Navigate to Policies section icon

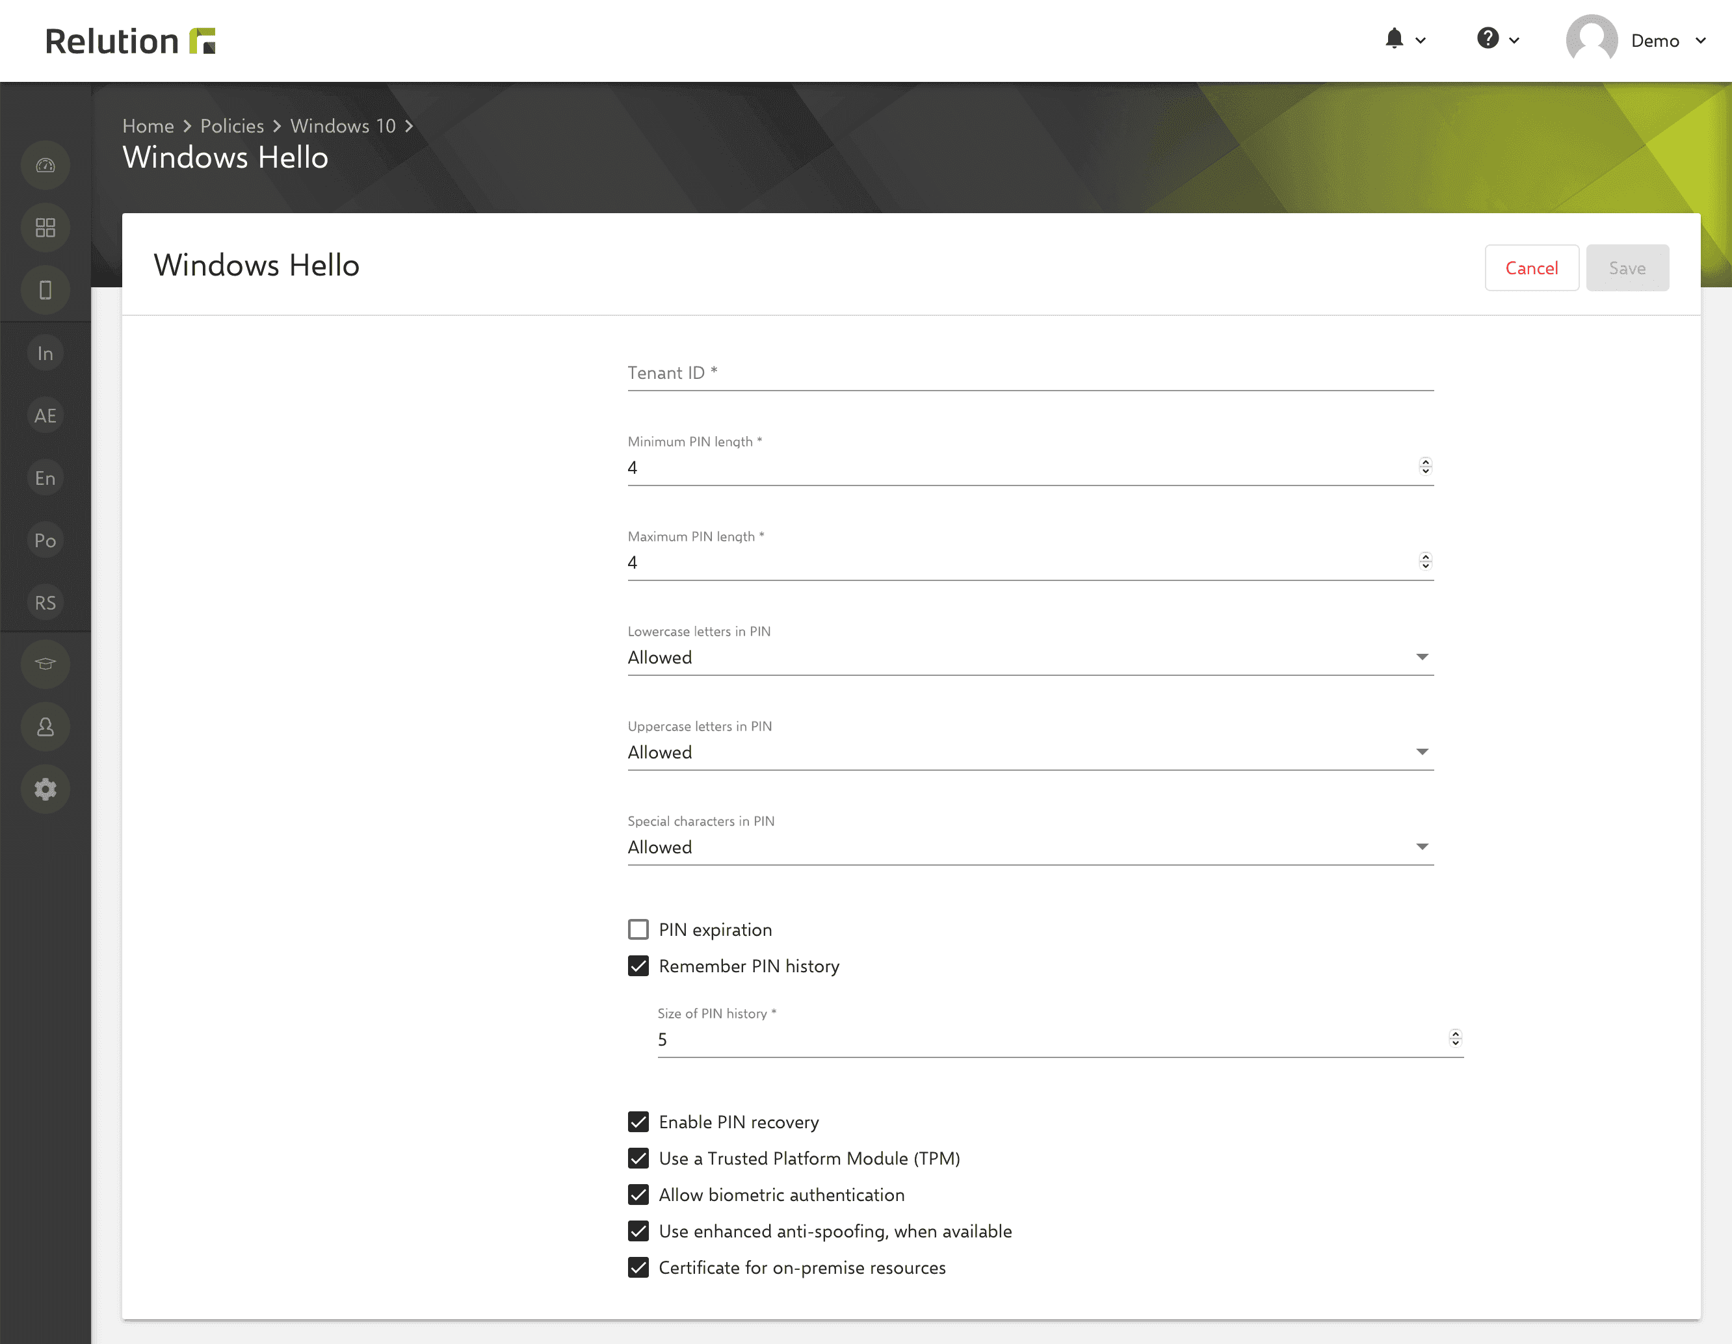(46, 540)
